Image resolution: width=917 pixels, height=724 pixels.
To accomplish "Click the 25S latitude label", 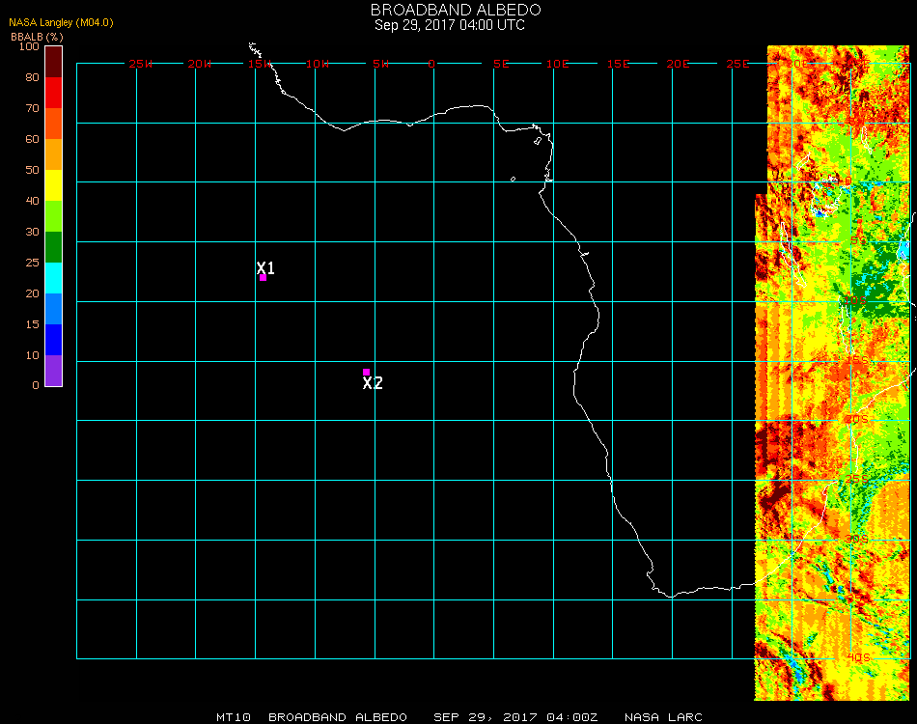I will pos(856,479).
